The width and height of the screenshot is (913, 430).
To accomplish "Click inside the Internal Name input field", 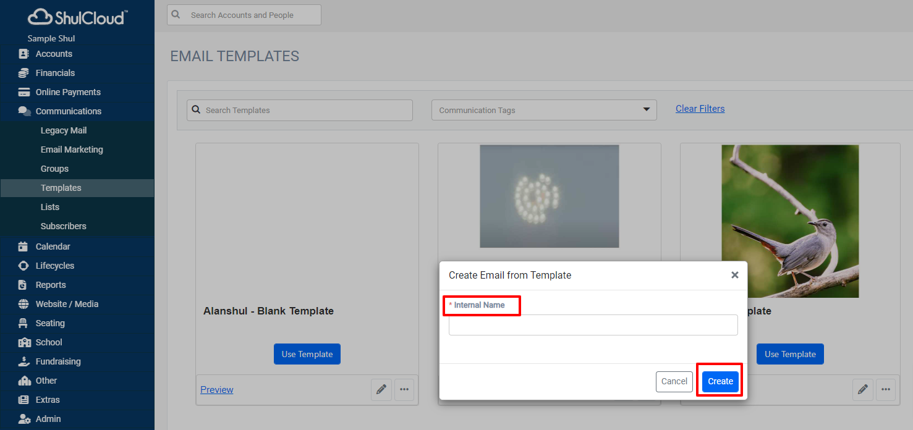I will (593, 325).
